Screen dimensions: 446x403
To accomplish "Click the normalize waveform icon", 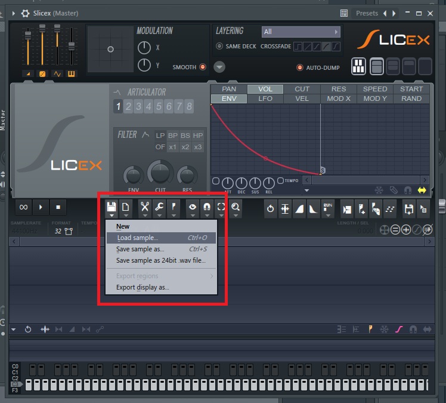I will pos(285,209).
